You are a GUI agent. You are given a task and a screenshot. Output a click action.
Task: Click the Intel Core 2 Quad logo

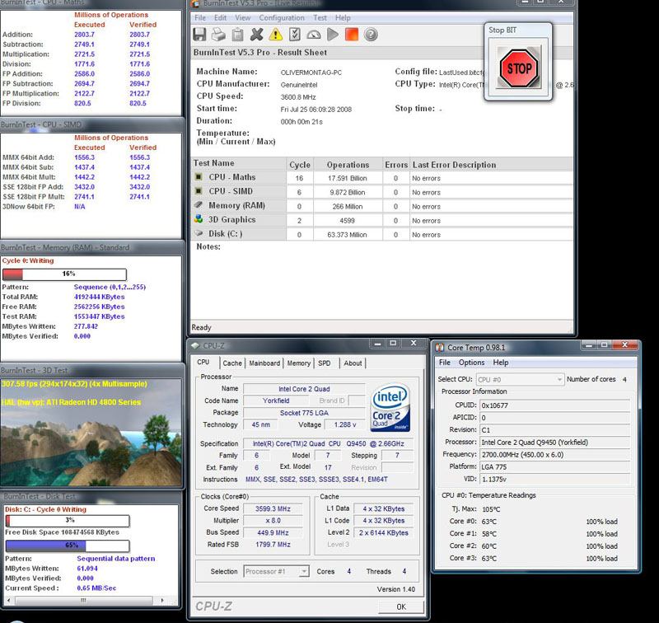tap(390, 407)
